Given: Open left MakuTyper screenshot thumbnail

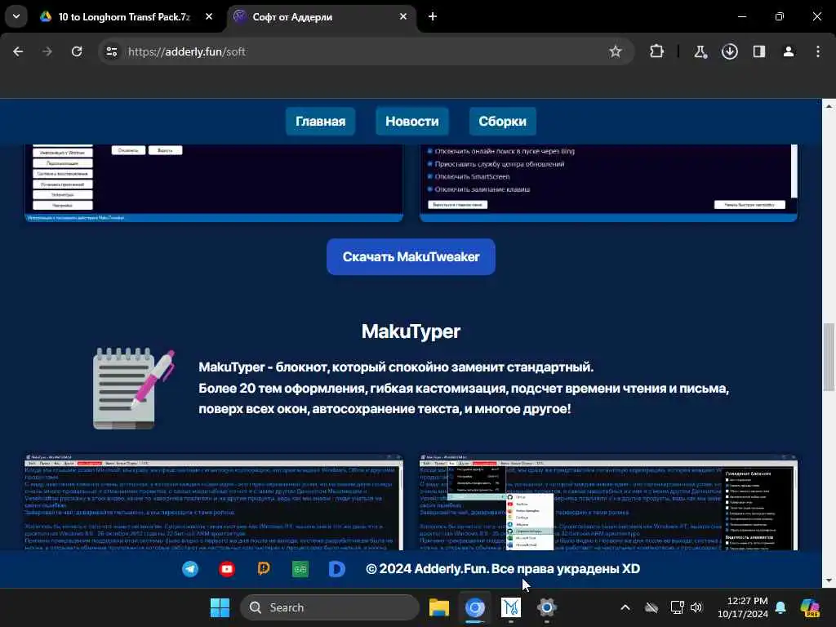Looking at the screenshot, I should 214,502.
